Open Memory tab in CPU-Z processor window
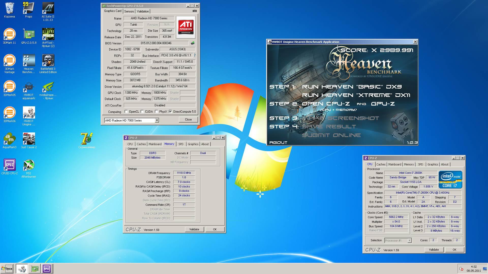Image resolution: width=488 pixels, height=274 pixels. [409, 164]
